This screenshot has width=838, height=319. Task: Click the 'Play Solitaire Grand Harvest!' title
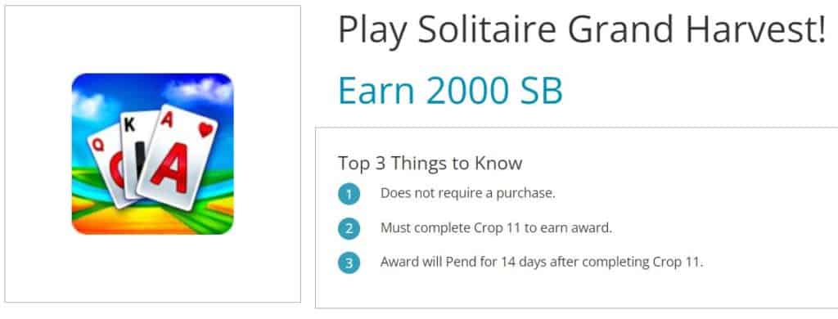pyautogui.click(x=582, y=29)
